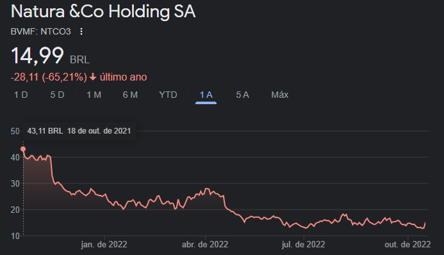
Task: Click the 30 value on y-axis
Action: pyautogui.click(x=15, y=184)
